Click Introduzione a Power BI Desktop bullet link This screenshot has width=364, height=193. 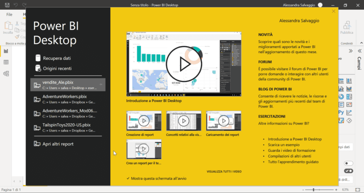[x=295, y=139]
